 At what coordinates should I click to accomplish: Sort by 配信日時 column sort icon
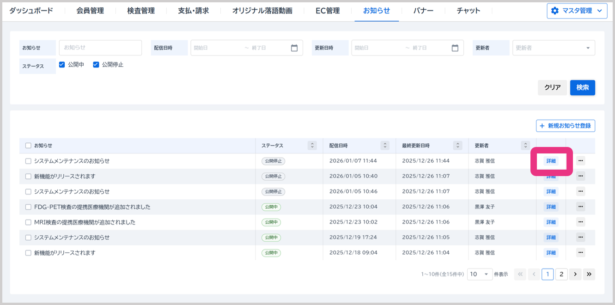click(385, 146)
